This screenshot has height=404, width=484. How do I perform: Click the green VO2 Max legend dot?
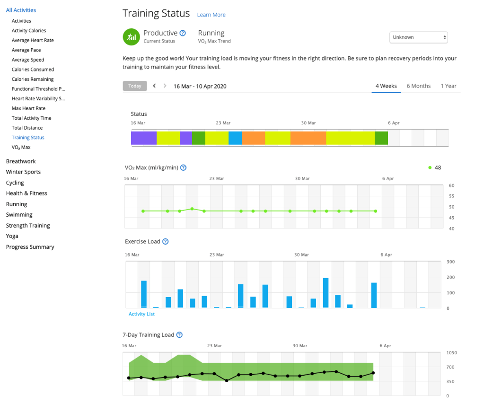[x=430, y=167]
